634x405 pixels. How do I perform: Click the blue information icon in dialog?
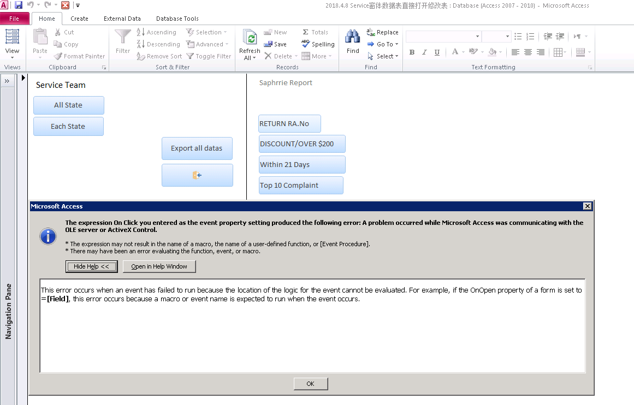pyautogui.click(x=48, y=236)
